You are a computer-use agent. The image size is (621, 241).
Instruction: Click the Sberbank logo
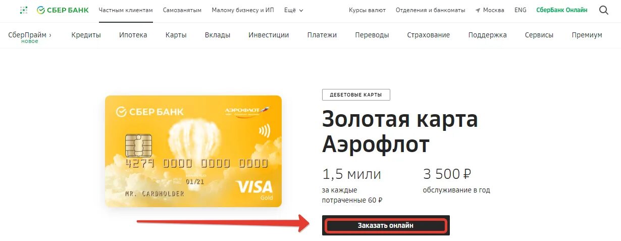point(63,10)
